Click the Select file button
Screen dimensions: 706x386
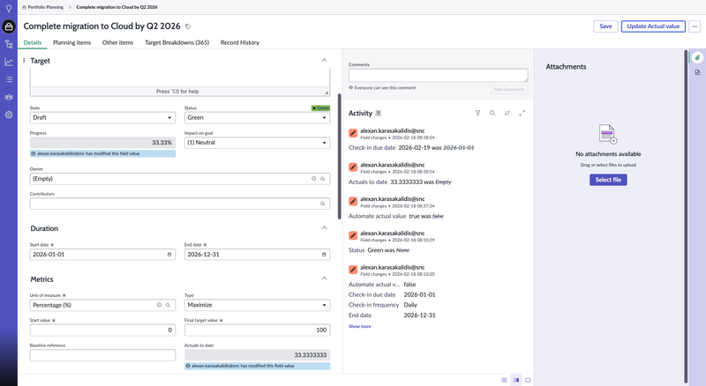[x=607, y=180]
